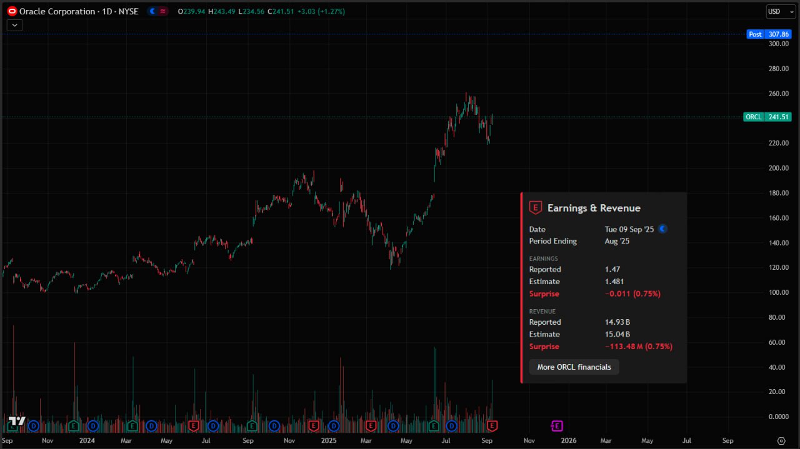Image resolution: width=800 pixels, height=449 pixels.
Task: Click the red earnings E marker for December 2024
Action: click(x=314, y=426)
